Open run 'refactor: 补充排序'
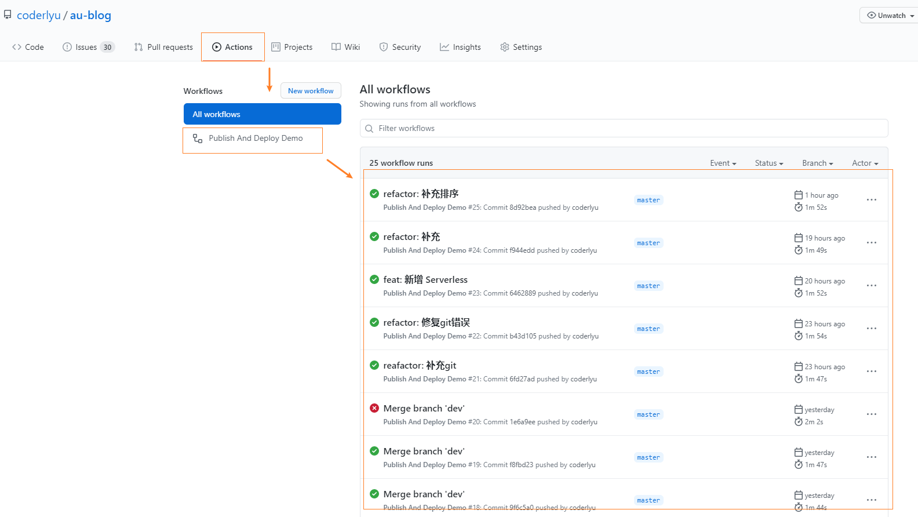 [x=421, y=194]
